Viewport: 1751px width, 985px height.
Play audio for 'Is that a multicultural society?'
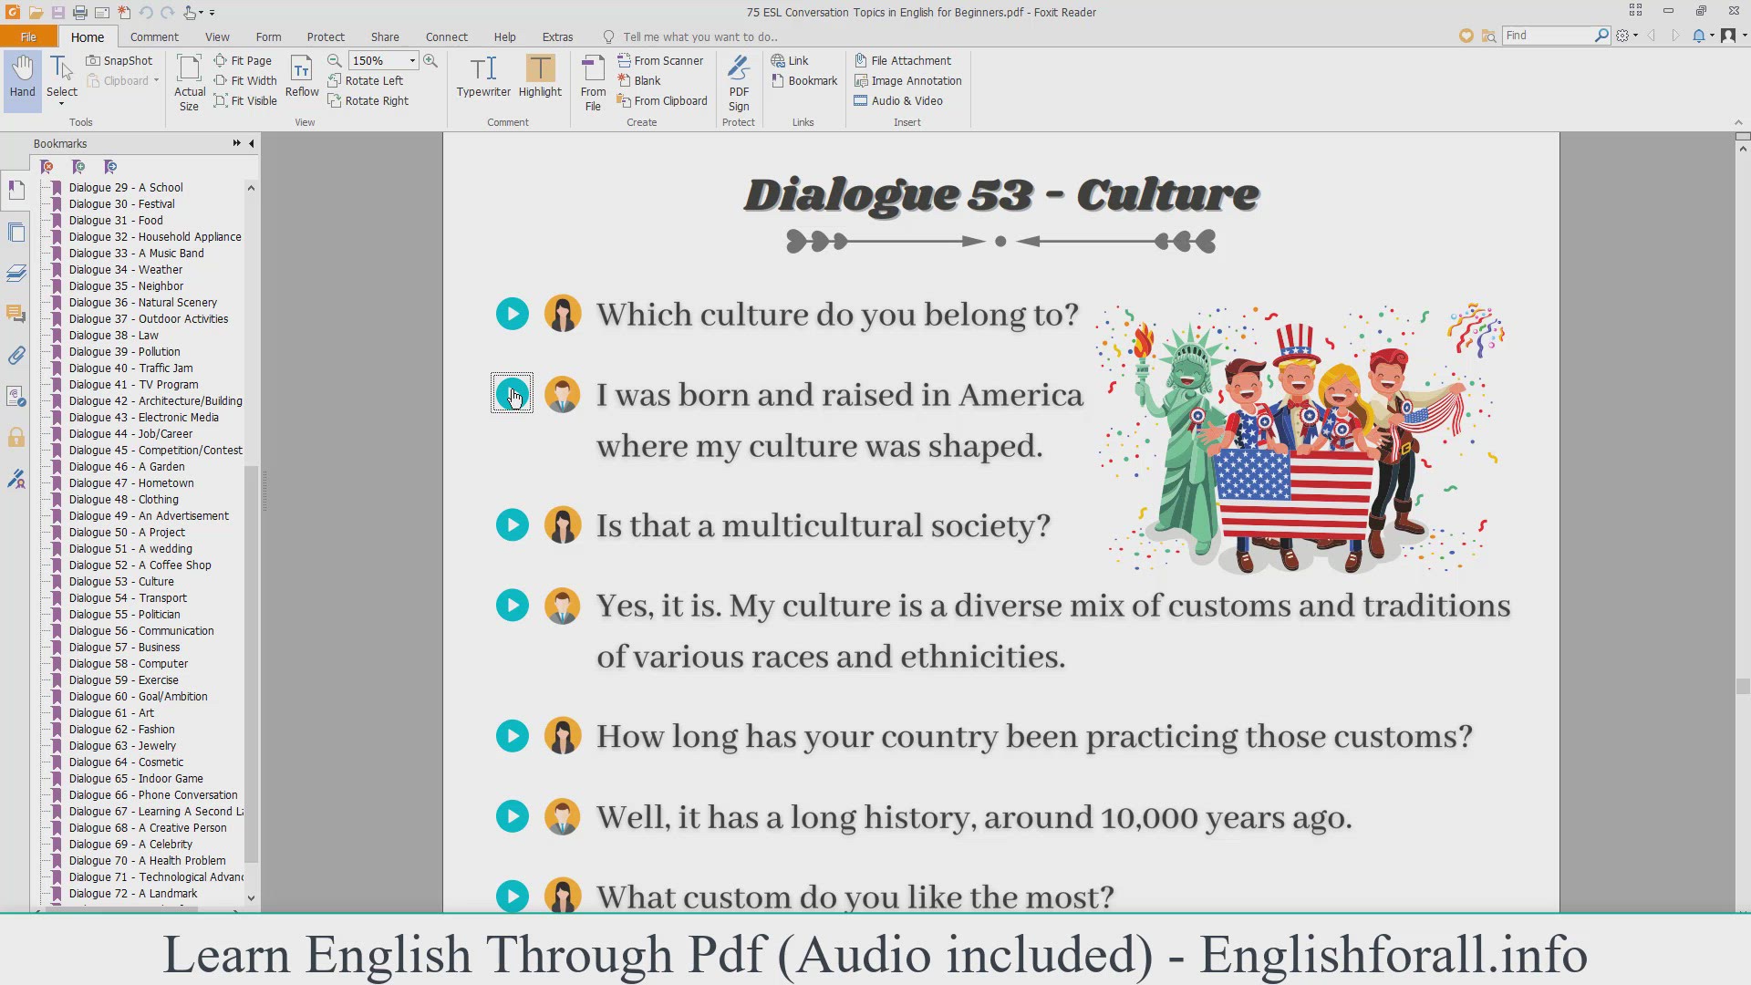click(x=513, y=524)
